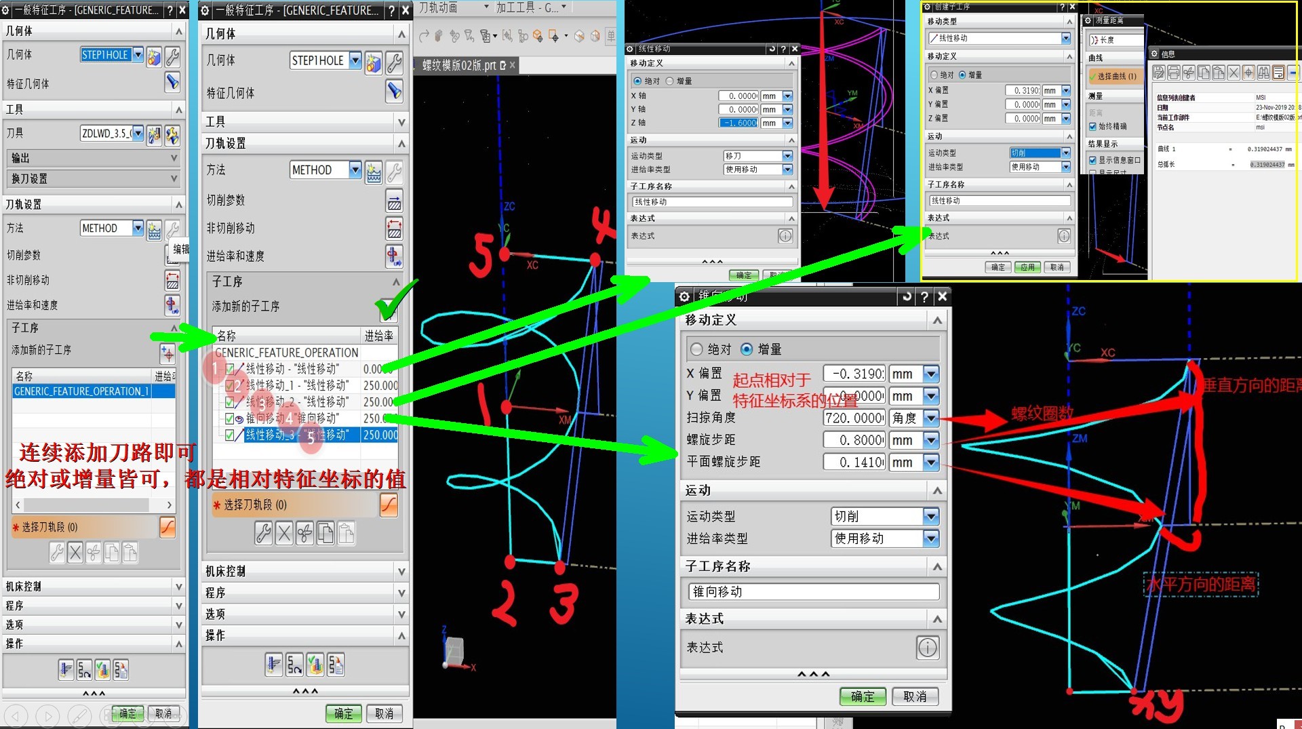
Task: Open the 加工工具 - G... toolbar menu
Action: (531, 7)
